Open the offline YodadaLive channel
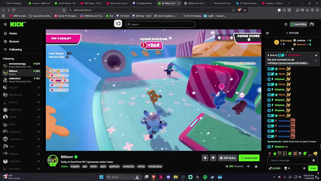321x181 pixels. [21, 139]
